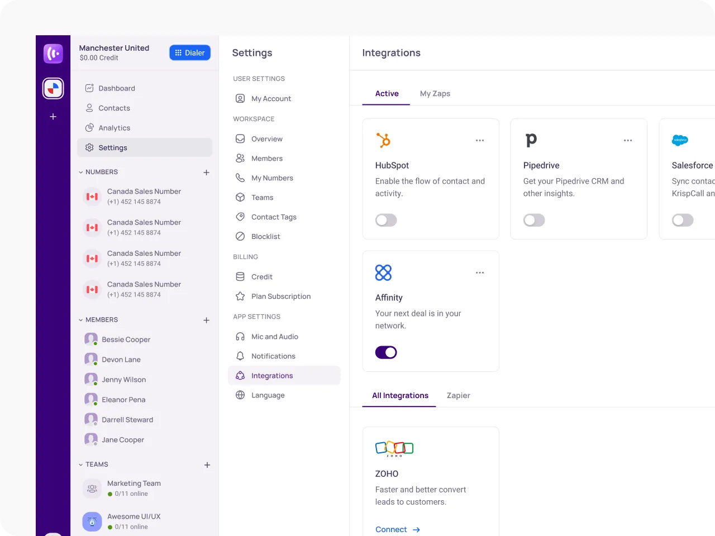Add a new number with plus icon

207,173
